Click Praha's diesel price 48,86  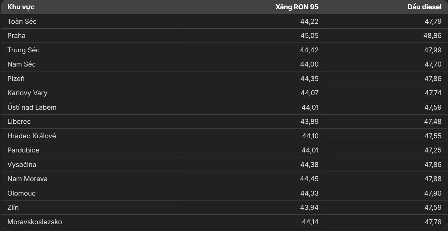pos(432,36)
